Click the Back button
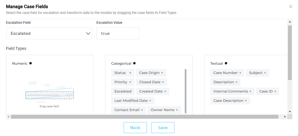The image size is (299, 136). click(x=135, y=128)
